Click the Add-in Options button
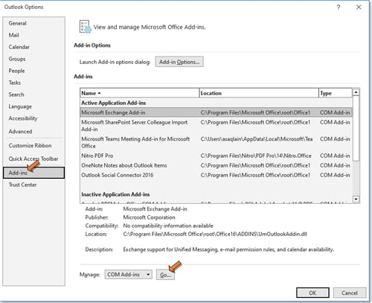 (179, 62)
